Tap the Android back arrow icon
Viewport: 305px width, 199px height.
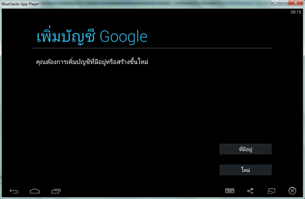pos(14,191)
